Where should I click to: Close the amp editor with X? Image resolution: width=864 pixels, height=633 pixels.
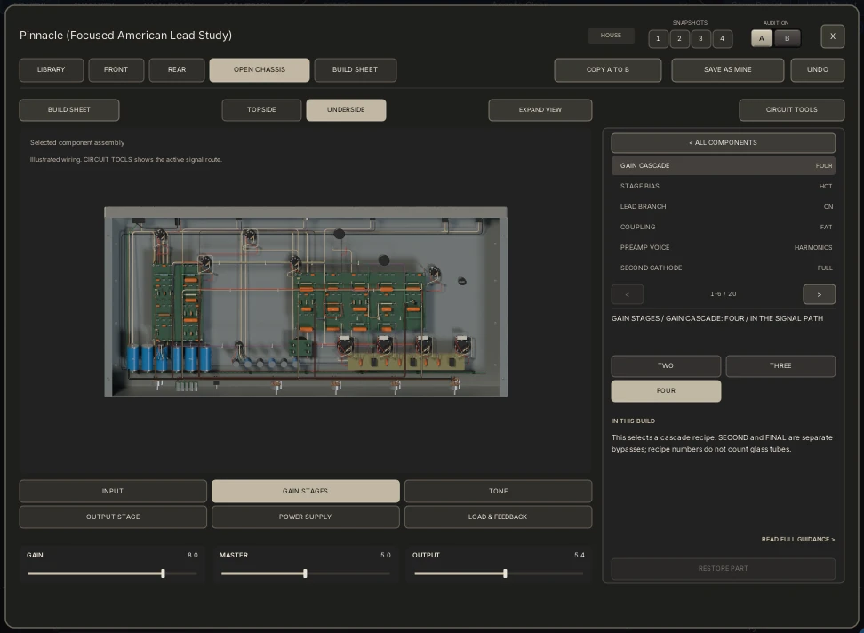pyautogui.click(x=833, y=36)
